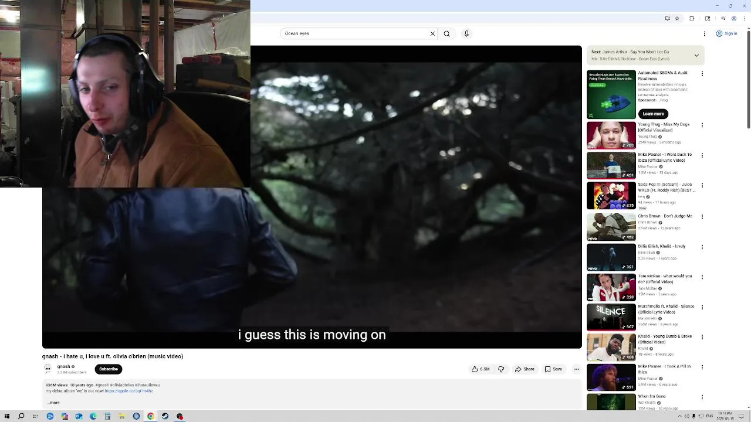
Task: Show hidden system tray icons
Action: pos(680,416)
